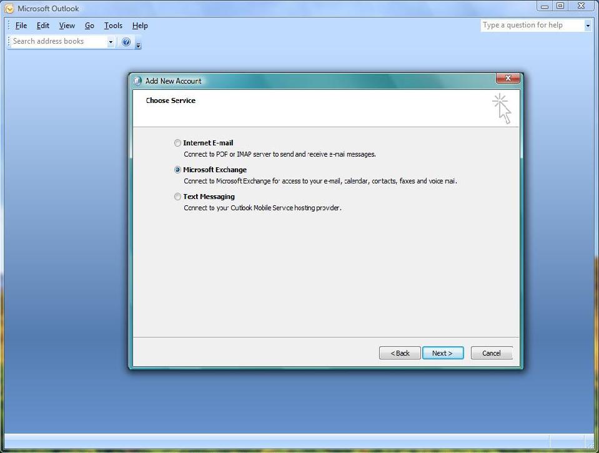Open the Go menu

(x=89, y=26)
